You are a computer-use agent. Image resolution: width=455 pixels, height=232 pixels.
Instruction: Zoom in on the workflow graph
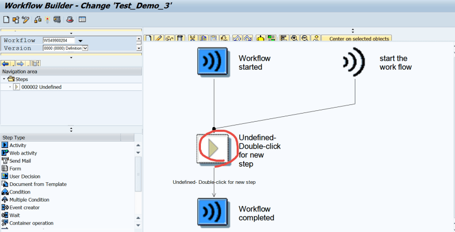(295, 38)
